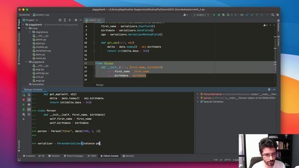
Task: Click the Run button in the main toolbar
Action: tap(214, 15)
